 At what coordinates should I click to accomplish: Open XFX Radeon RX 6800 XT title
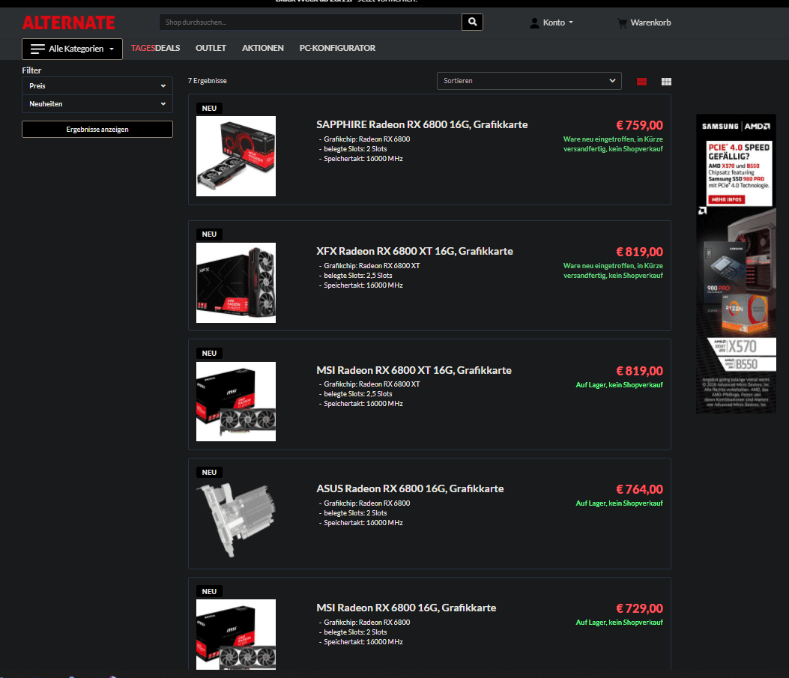[414, 252]
